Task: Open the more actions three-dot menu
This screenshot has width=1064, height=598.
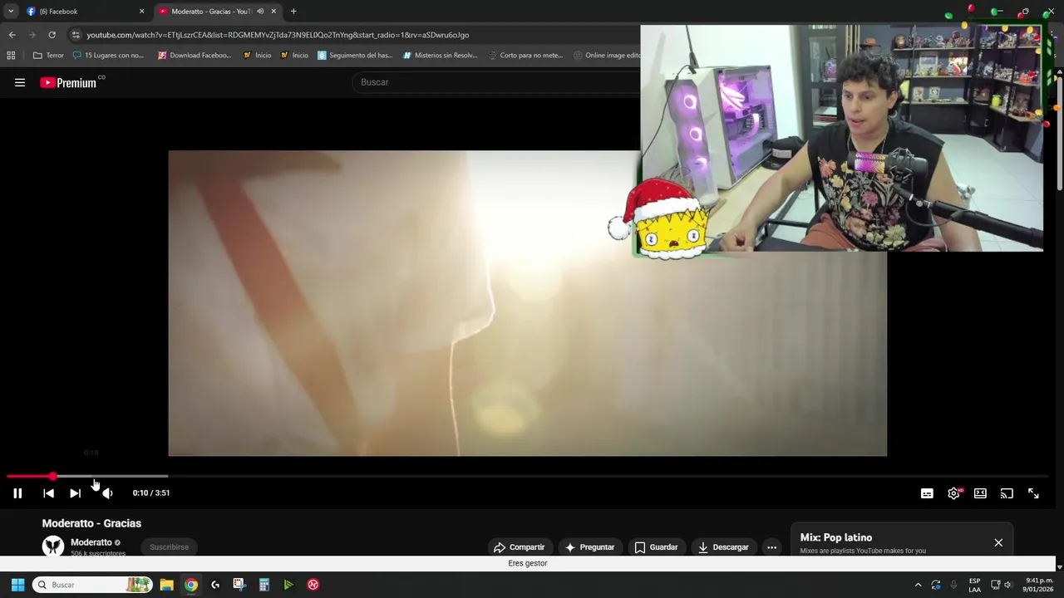Action: 771,547
